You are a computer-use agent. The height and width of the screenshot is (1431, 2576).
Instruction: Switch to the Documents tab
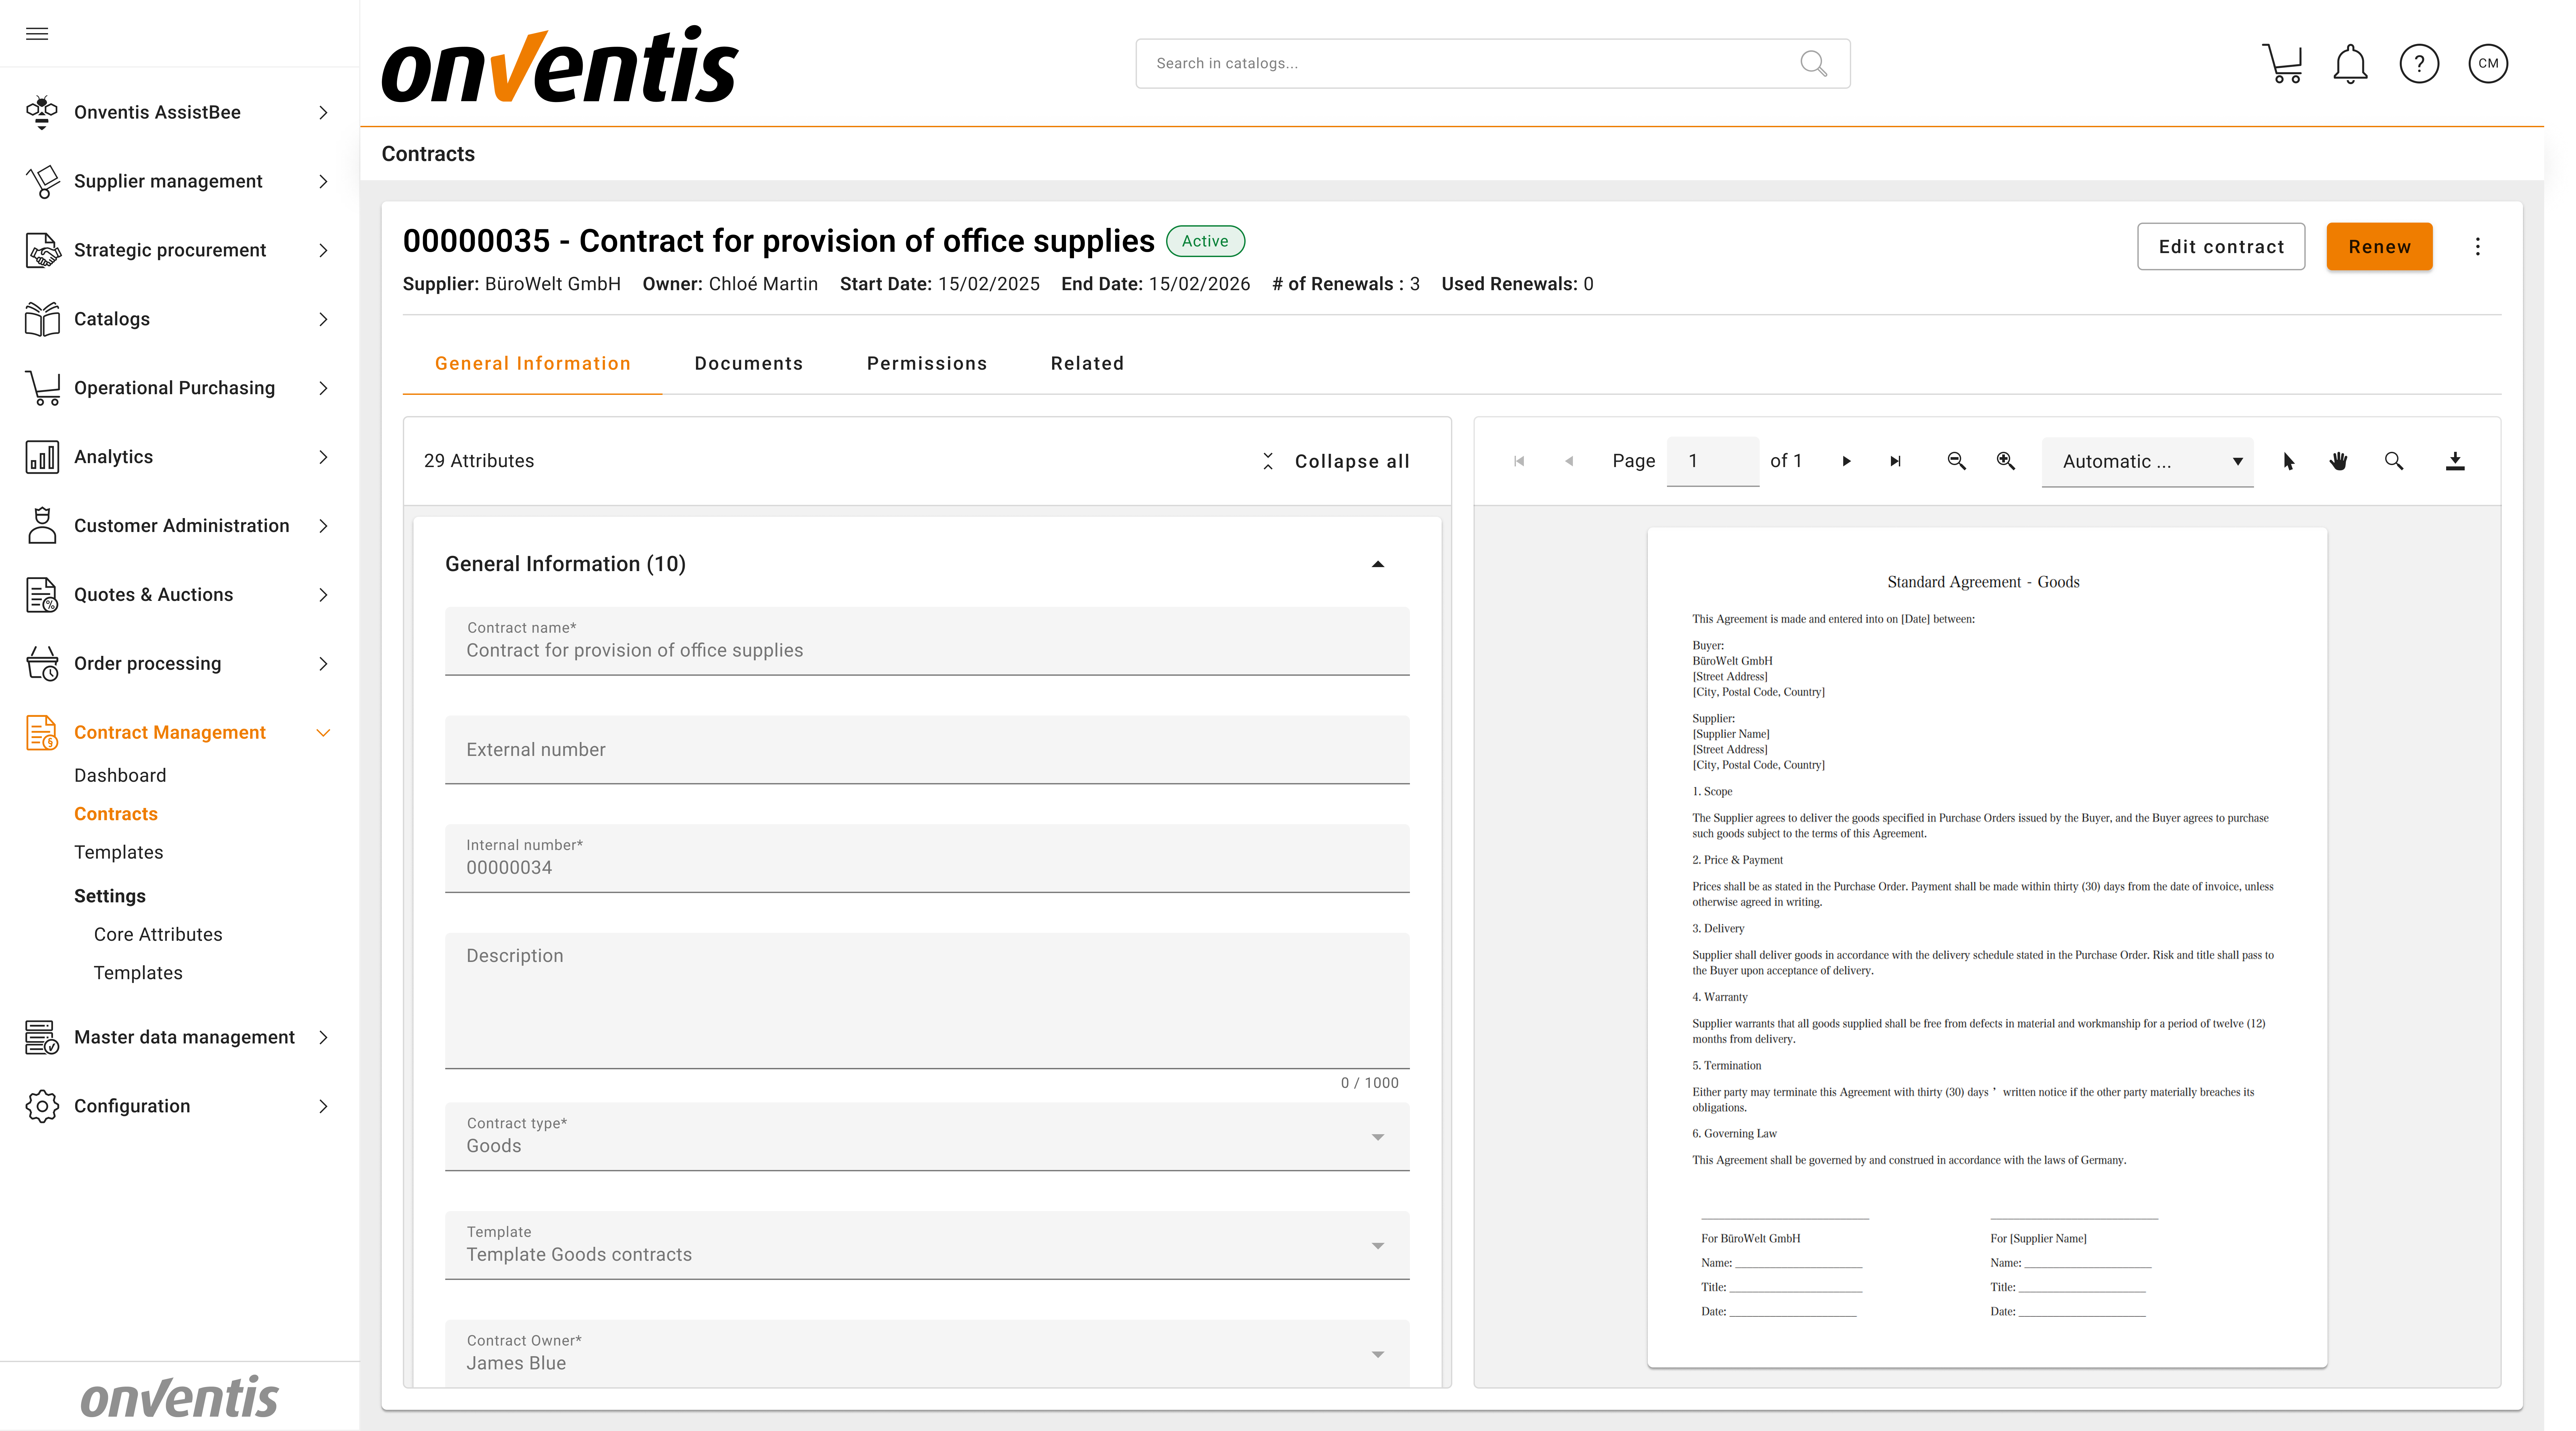click(x=749, y=363)
